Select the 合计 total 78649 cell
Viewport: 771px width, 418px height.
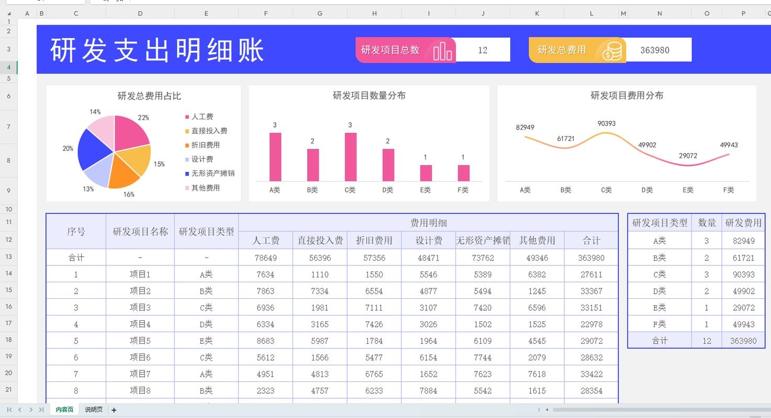point(266,258)
